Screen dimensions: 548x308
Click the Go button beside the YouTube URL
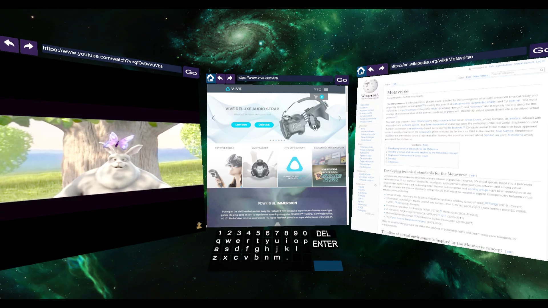(191, 72)
